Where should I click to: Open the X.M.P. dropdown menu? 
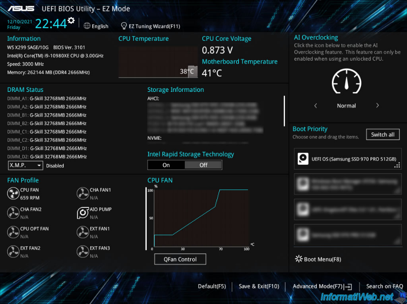point(25,165)
